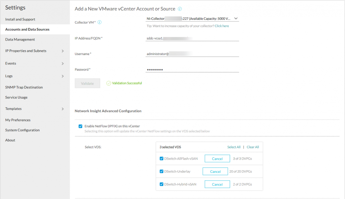Expand IP Properties and Subnets section
345x199 pixels.
pyautogui.click(x=63, y=51)
